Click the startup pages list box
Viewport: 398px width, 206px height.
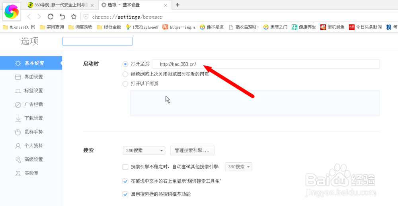tap(255, 103)
